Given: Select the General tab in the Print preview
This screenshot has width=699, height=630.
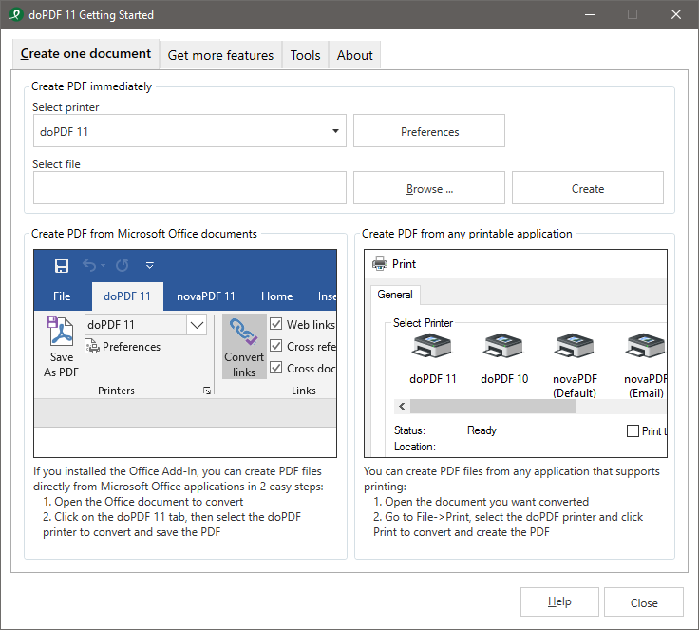Looking at the screenshot, I should 395,295.
